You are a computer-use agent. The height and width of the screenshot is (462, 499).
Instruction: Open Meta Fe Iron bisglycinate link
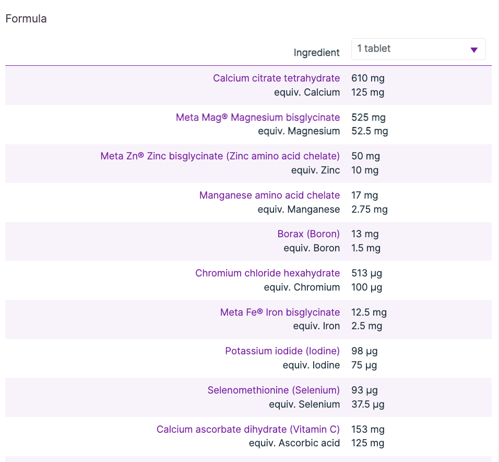[280, 313]
